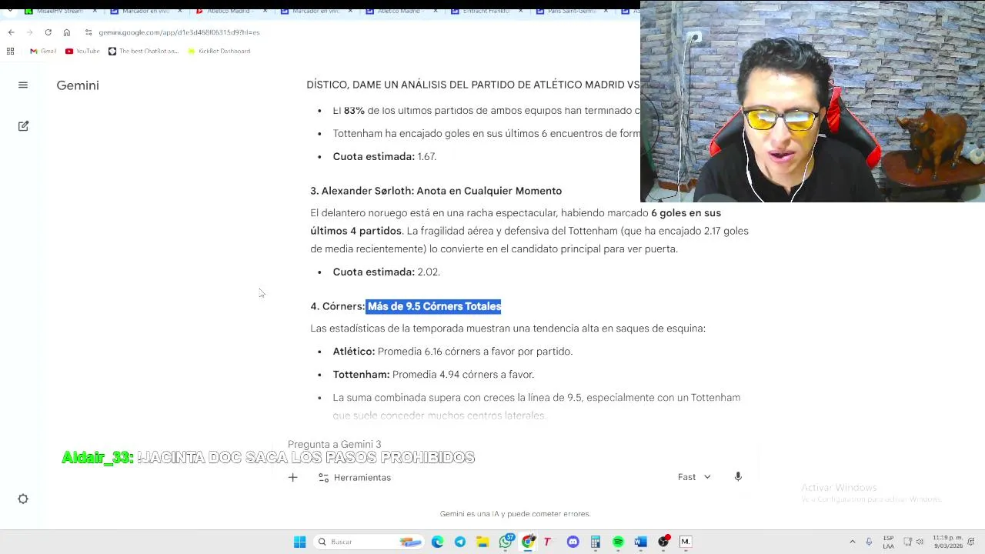Select the gemini.google.com address bar

(179, 32)
